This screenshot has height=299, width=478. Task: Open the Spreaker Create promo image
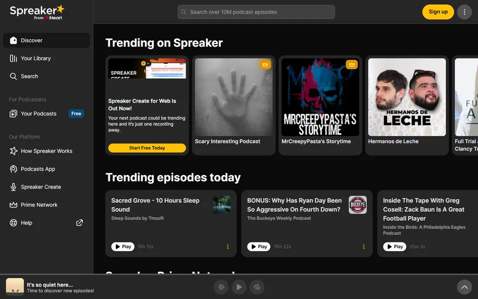coord(147,68)
